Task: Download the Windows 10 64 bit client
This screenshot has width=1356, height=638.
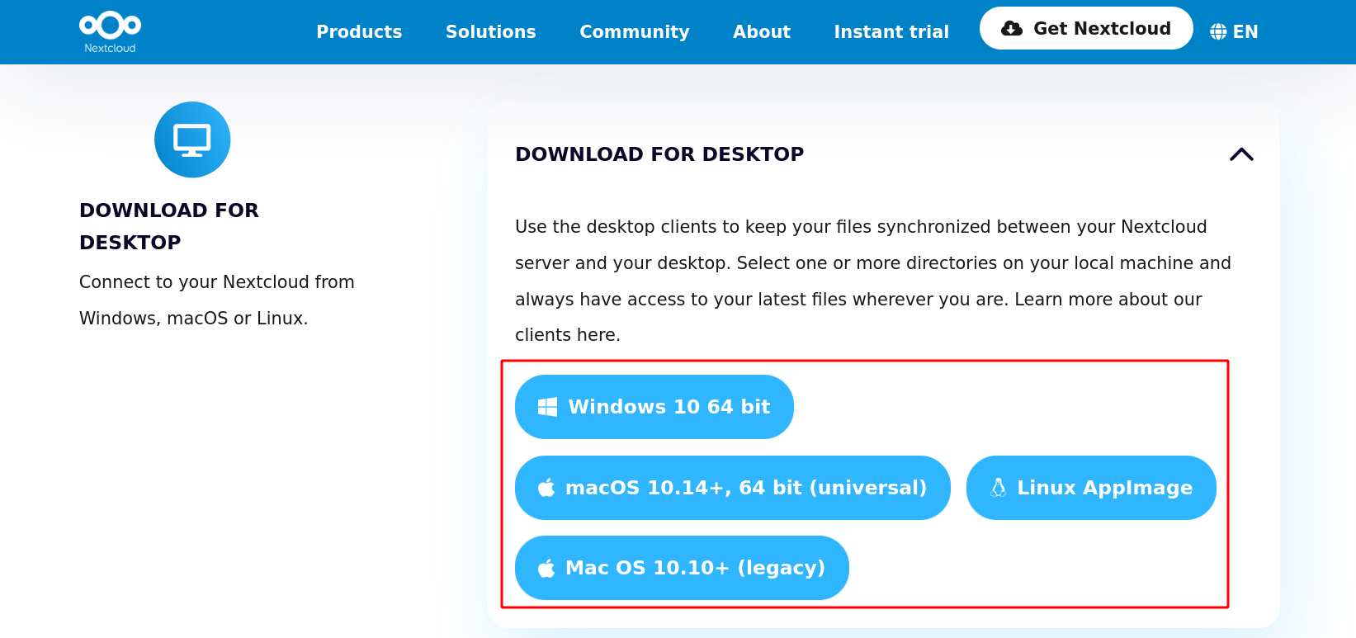Action: (654, 407)
